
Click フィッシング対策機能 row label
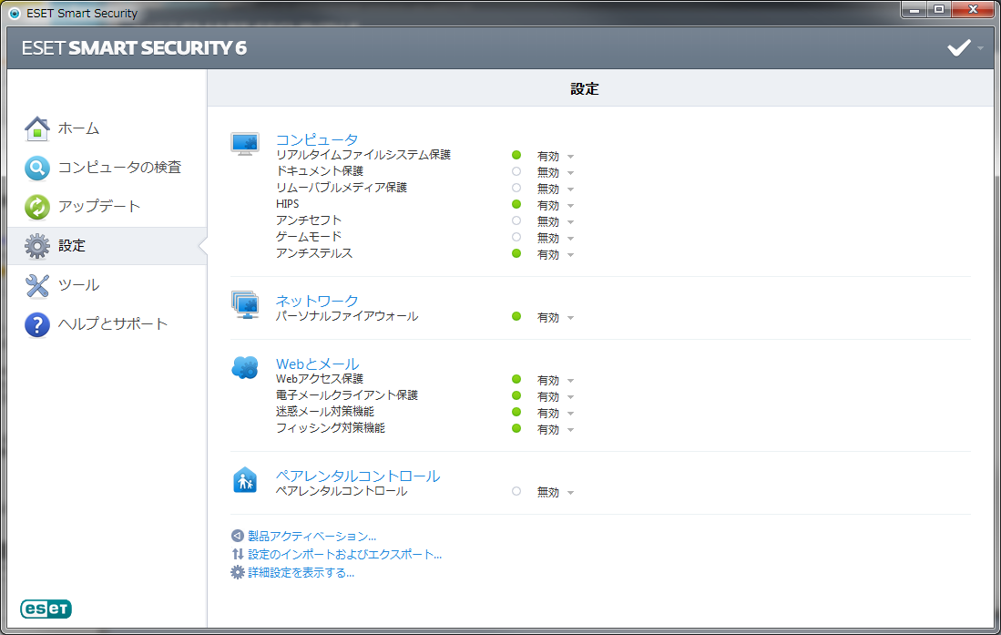330,428
